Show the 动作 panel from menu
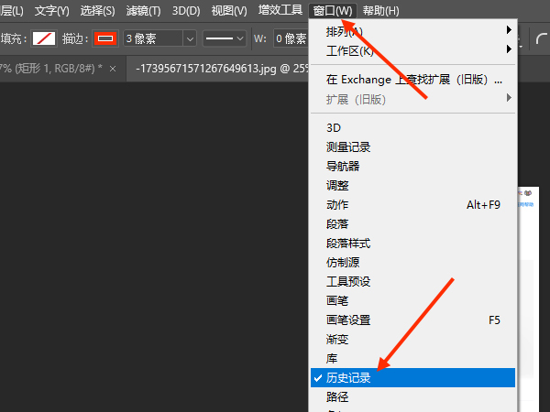The width and height of the screenshot is (550, 412). coord(337,204)
